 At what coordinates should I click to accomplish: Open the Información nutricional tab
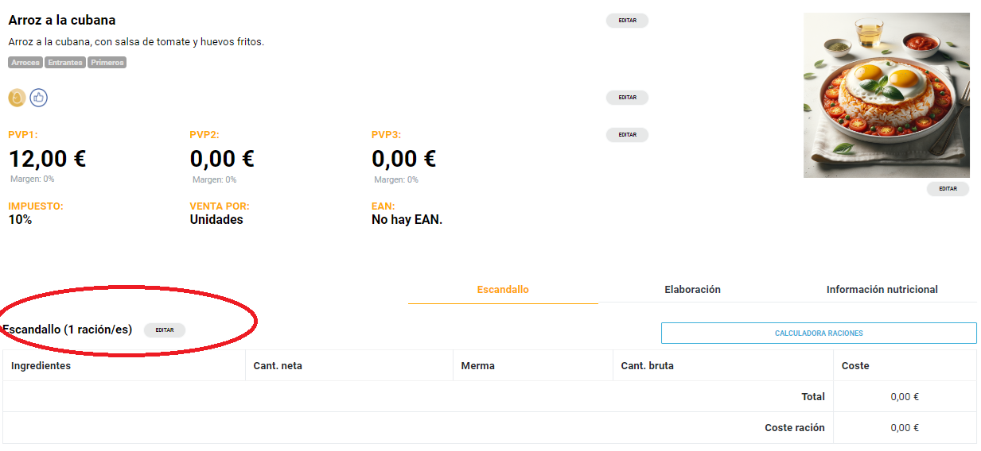tap(882, 290)
